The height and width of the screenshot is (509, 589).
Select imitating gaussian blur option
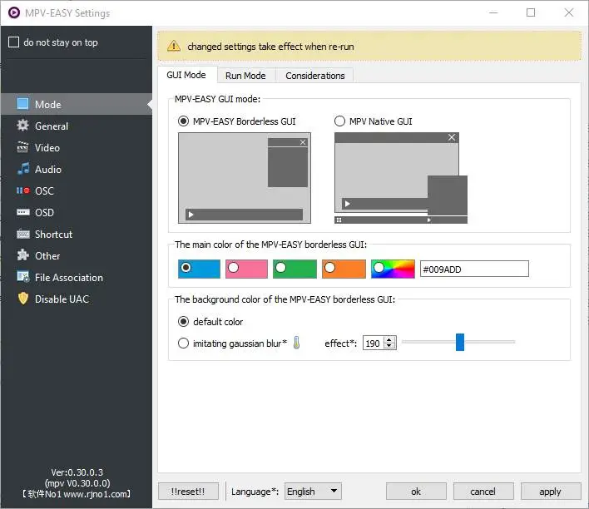[x=183, y=343]
